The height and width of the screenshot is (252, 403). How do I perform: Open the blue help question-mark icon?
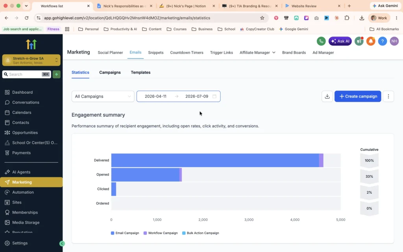pos(383,41)
